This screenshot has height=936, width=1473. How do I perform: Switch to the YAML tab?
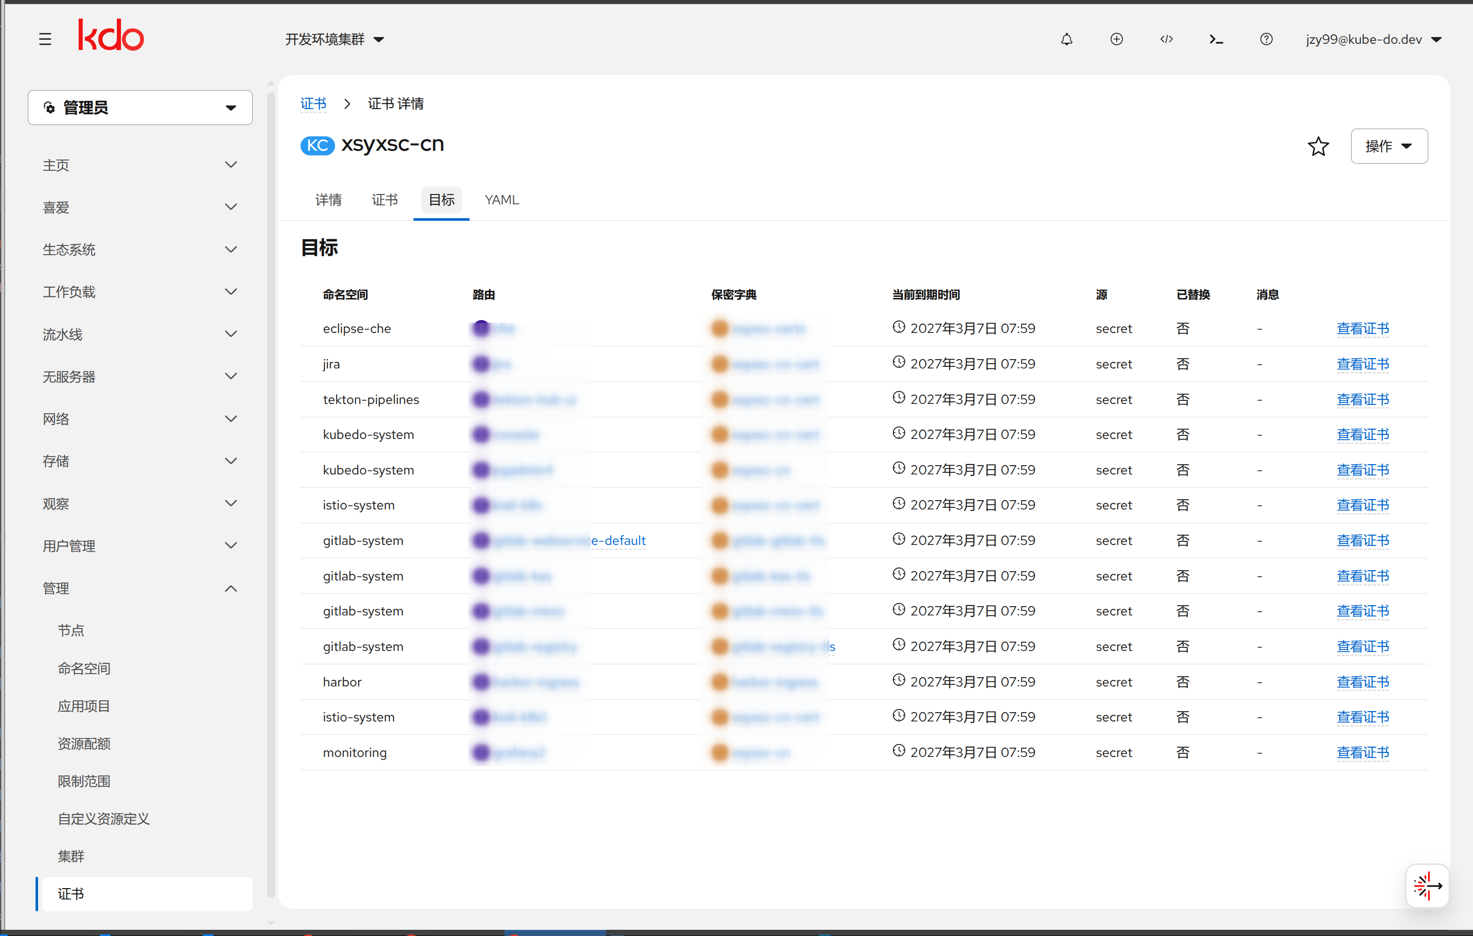(502, 200)
